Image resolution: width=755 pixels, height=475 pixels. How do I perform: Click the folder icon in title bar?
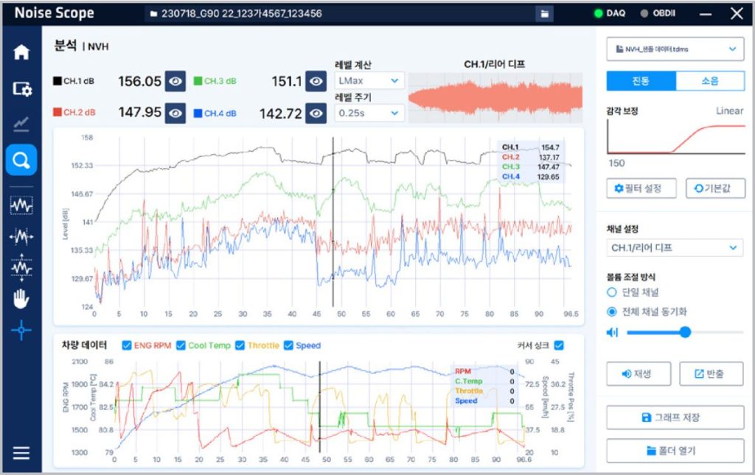(543, 13)
